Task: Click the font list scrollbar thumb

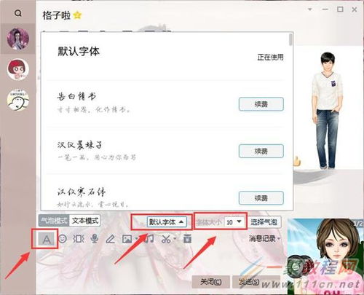Action: pyautogui.click(x=290, y=39)
